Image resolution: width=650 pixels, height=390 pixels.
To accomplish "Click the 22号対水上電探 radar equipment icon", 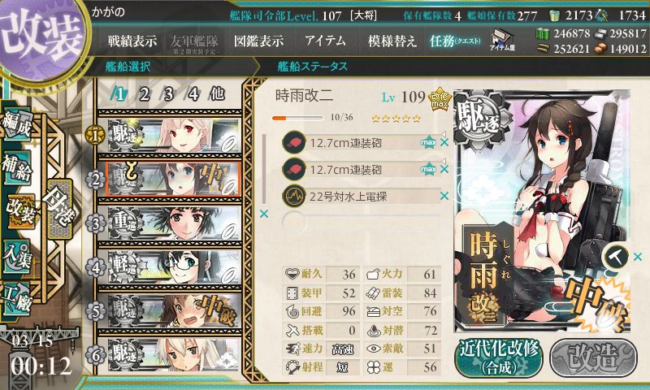I will pos(294,196).
